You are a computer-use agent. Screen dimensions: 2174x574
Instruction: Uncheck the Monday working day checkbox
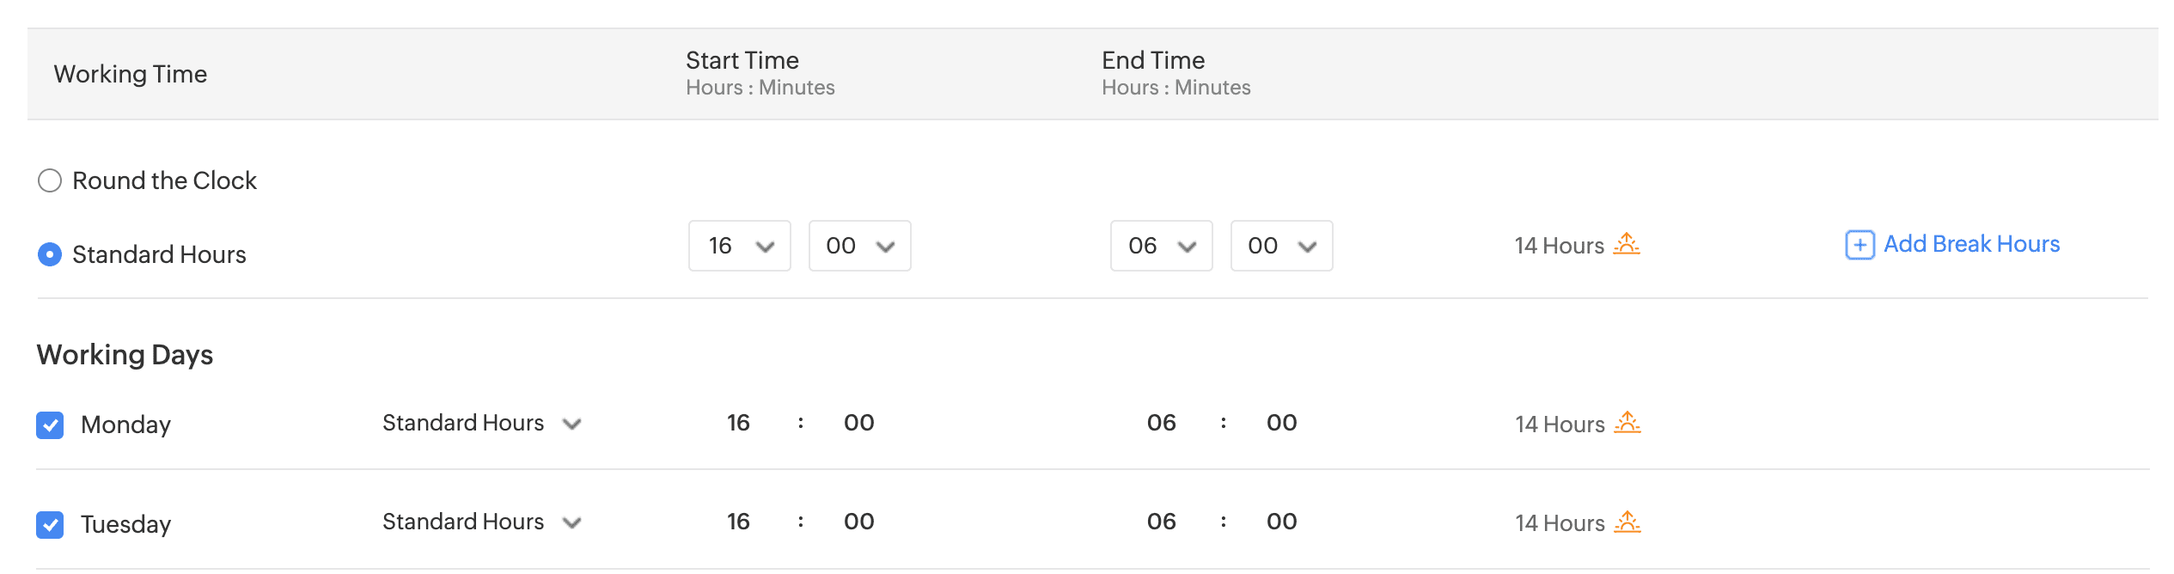click(x=50, y=424)
